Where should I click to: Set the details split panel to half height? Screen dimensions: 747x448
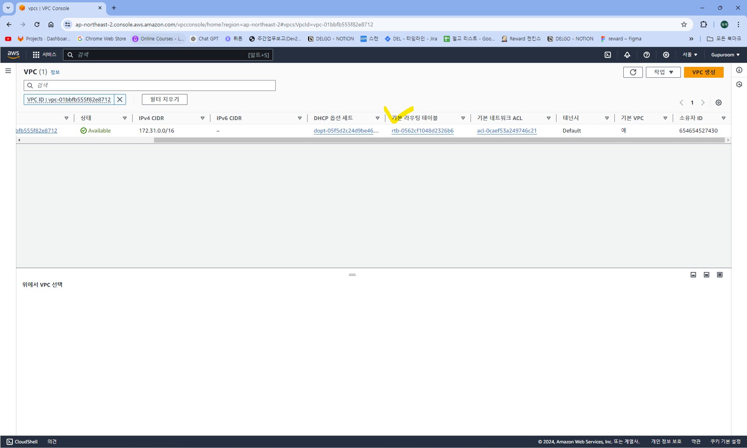click(707, 275)
